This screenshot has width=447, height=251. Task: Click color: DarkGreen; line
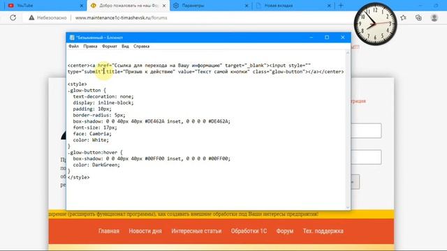click(x=96, y=165)
